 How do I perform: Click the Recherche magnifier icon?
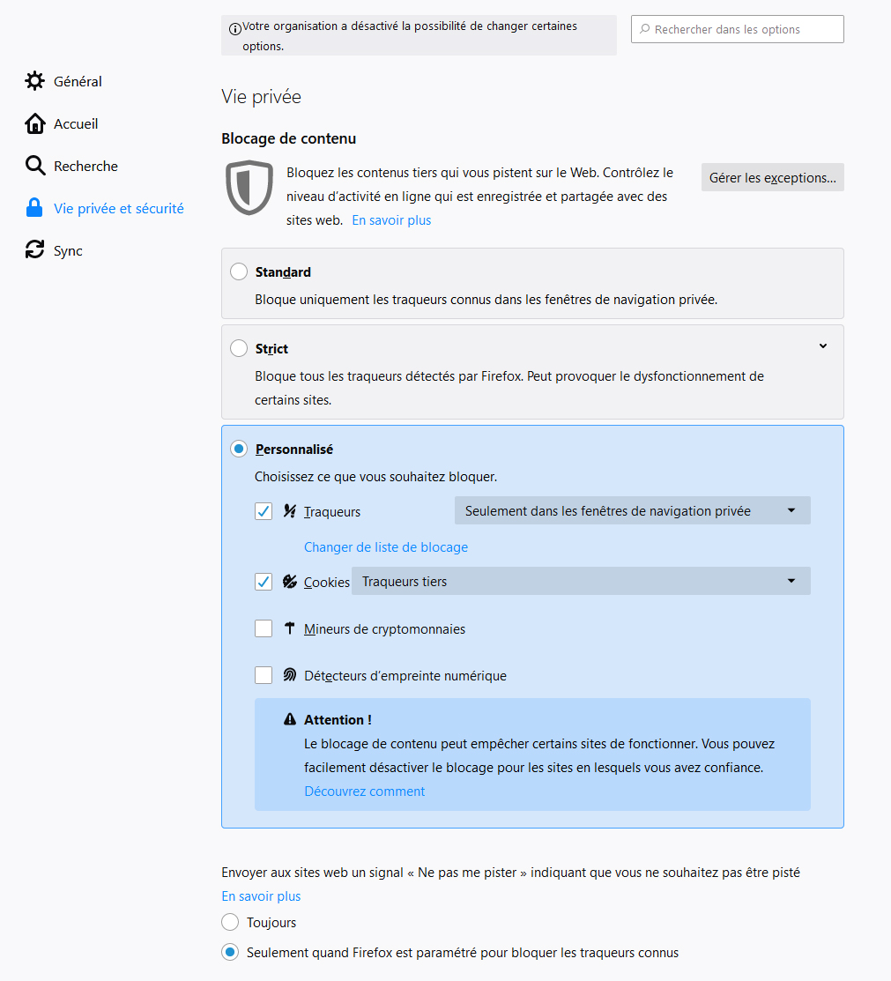coord(35,166)
